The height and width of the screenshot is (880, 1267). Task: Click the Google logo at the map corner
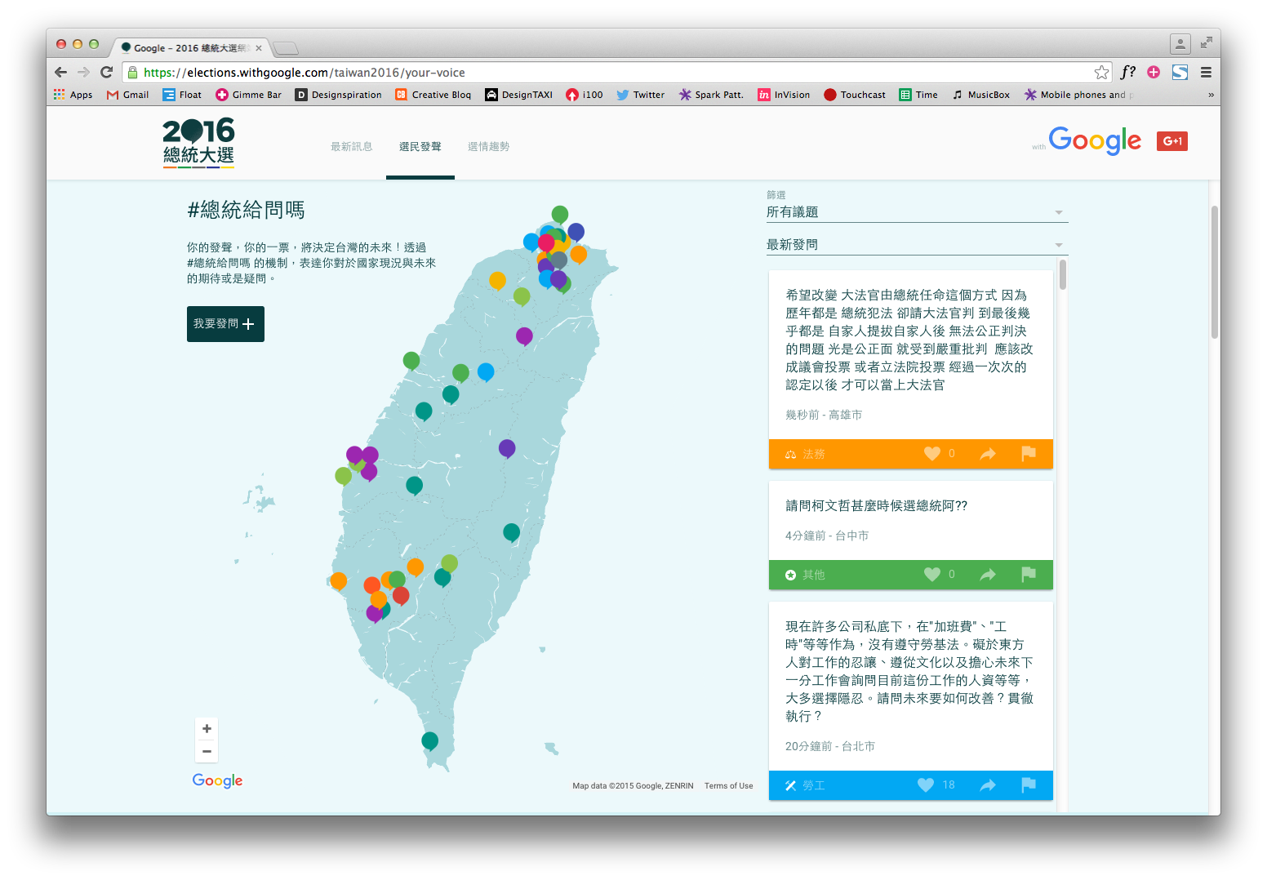coord(216,780)
